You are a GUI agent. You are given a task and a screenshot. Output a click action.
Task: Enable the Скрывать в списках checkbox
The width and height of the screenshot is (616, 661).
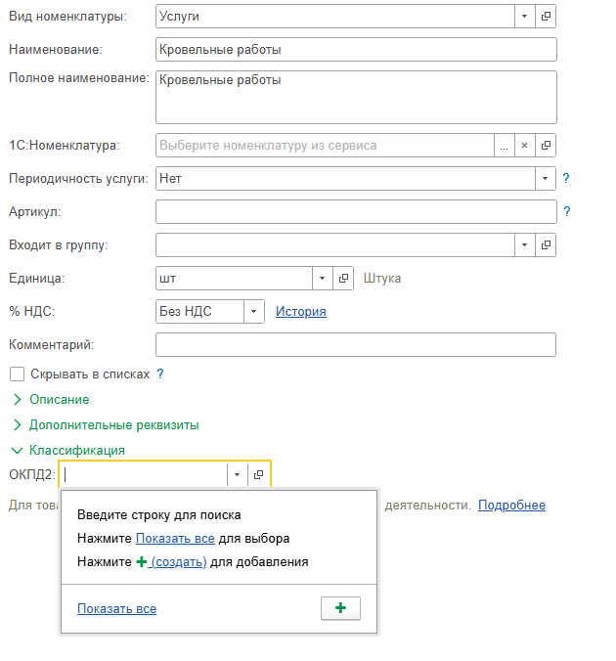coord(16,374)
